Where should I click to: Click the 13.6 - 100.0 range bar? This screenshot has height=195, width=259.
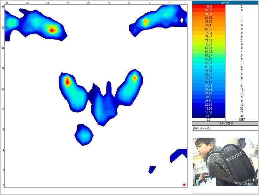pyautogui.click(x=225, y=123)
